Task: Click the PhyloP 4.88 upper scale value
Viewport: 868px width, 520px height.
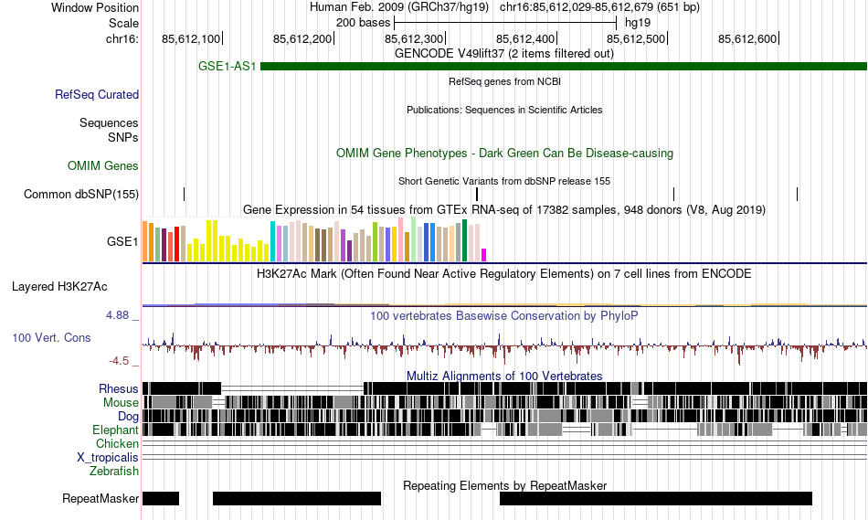Action: [117, 315]
